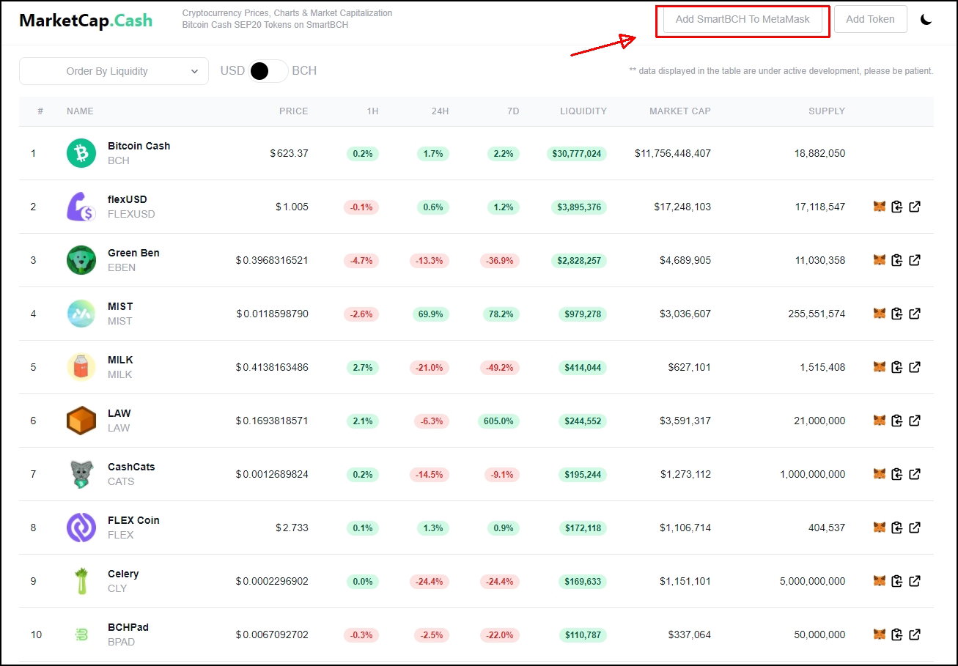
Task: Click the market cap $11,756,448,407
Action: pyautogui.click(x=673, y=153)
